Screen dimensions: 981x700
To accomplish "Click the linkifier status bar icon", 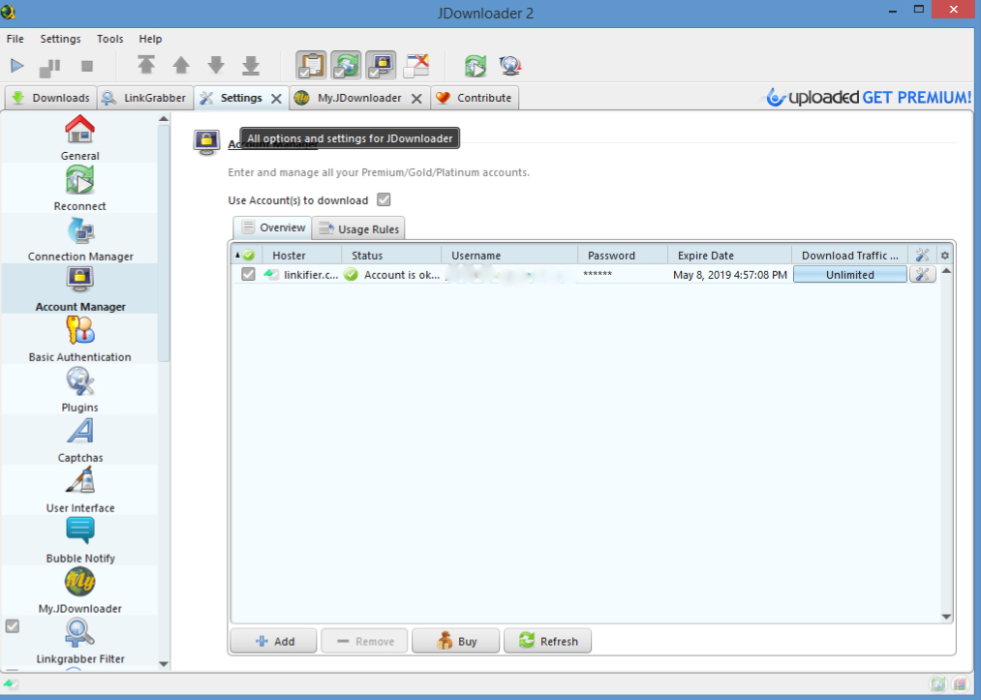I will point(11,685).
